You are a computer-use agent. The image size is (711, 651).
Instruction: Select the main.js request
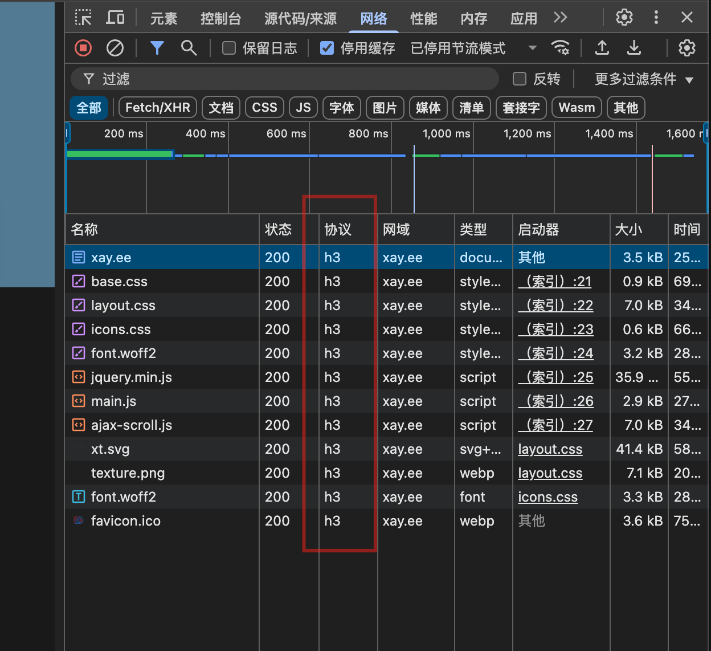tap(387, 401)
